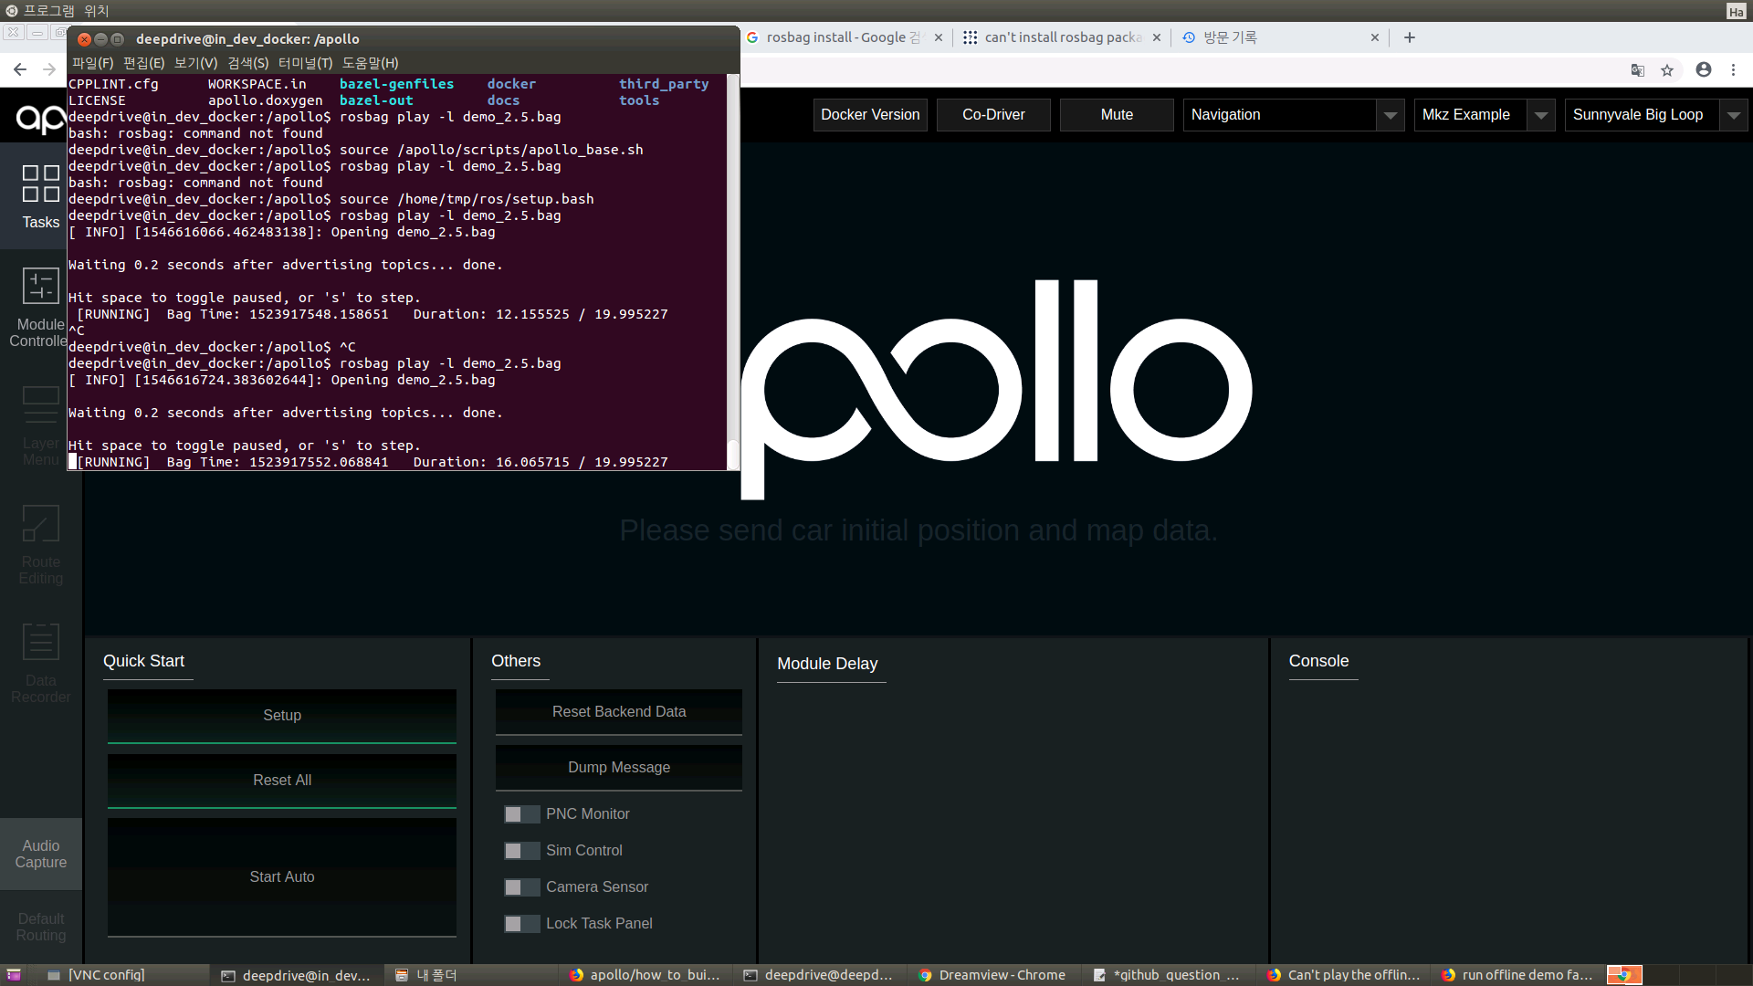Click the Setup quick start button
The width and height of the screenshot is (1753, 986).
pos(282,716)
